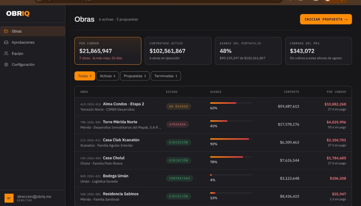Open the Cobrado del Mes card
This screenshot has width=361, height=206.
tap(318, 51)
